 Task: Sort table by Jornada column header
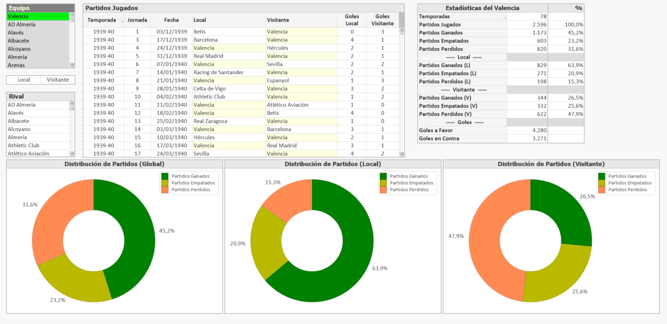tap(137, 20)
